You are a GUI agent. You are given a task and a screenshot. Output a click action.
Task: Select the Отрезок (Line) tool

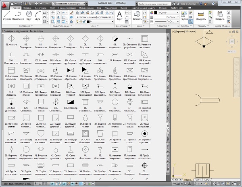point(7,15)
